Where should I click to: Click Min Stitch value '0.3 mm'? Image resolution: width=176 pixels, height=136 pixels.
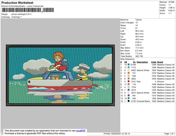click(x=139, y=51)
